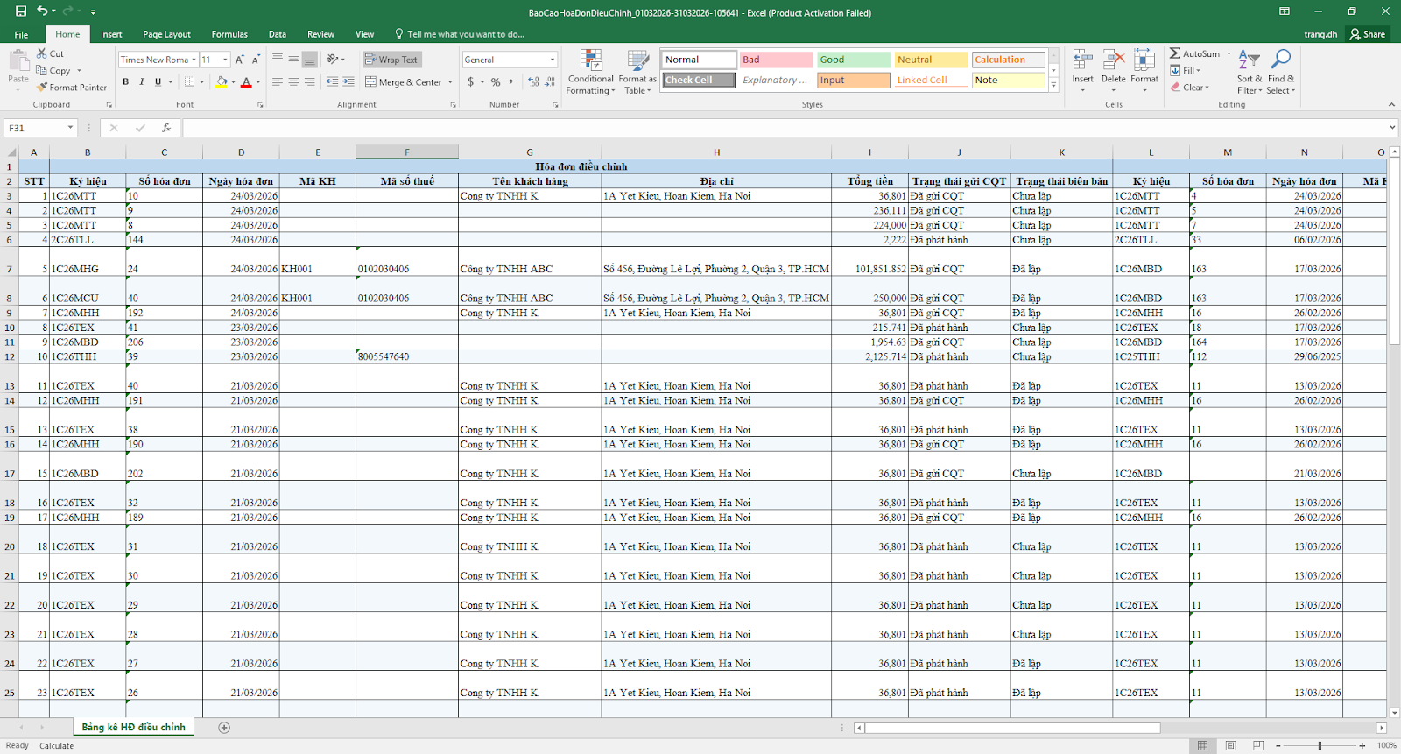
Task: Toggle Bold formatting
Action: pos(125,82)
